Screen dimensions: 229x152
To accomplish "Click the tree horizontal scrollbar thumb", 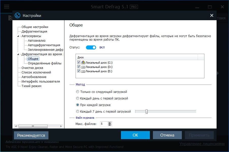I will click(x=33, y=126).
